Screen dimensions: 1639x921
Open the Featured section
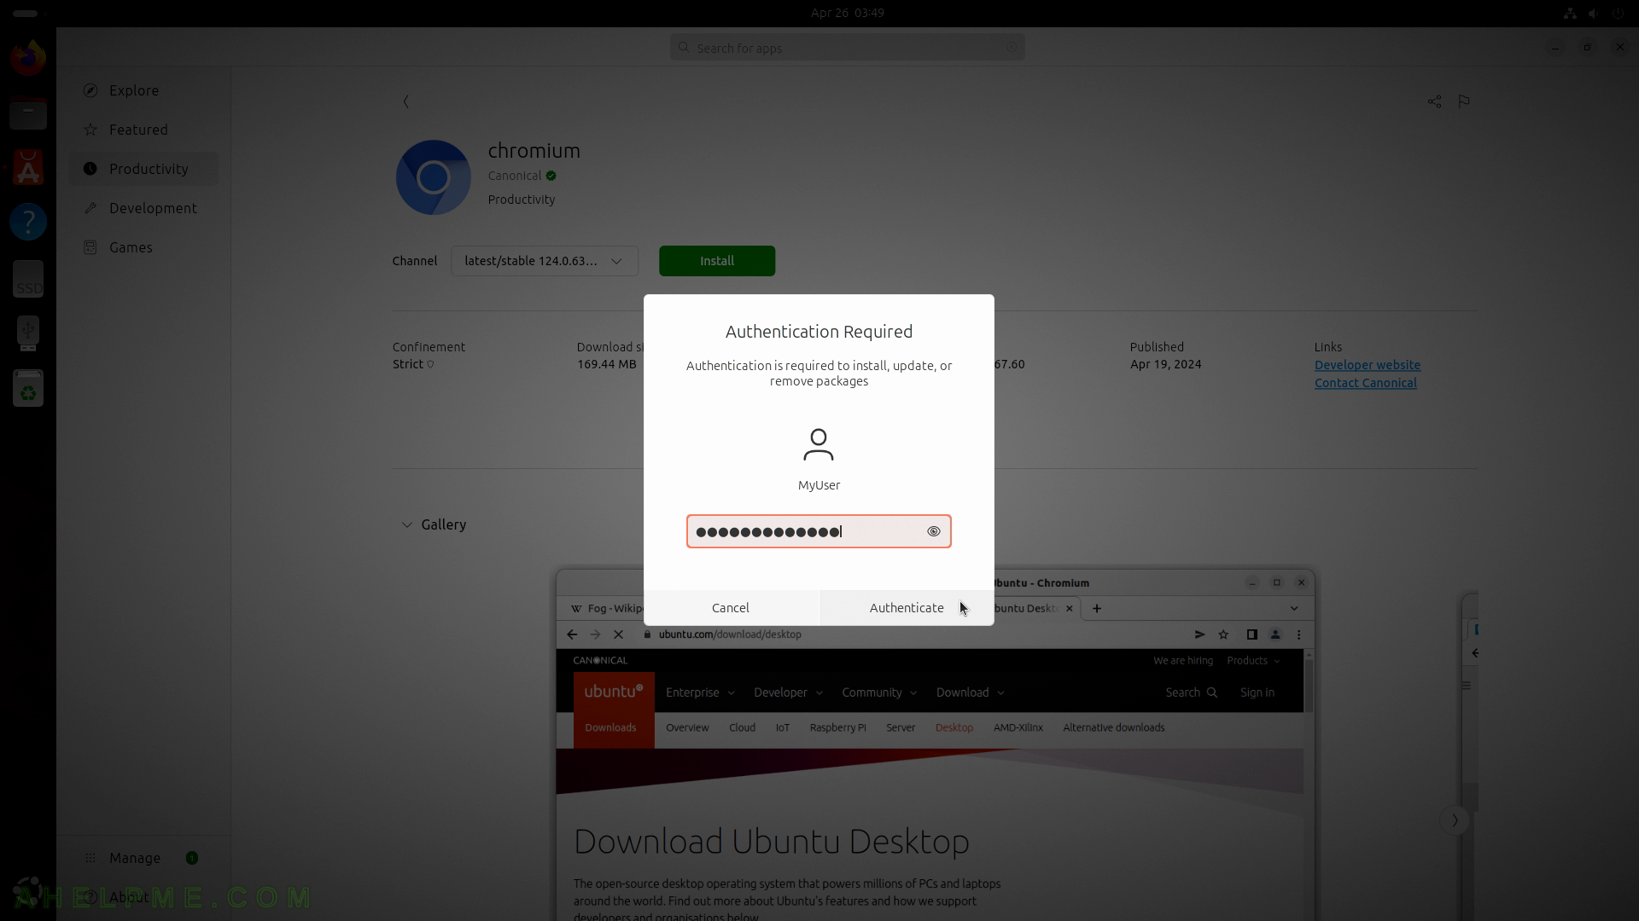143,130
